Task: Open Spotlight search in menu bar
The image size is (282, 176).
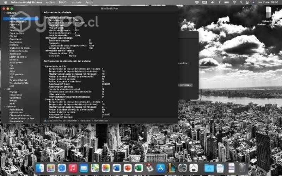Action: click(241, 2)
